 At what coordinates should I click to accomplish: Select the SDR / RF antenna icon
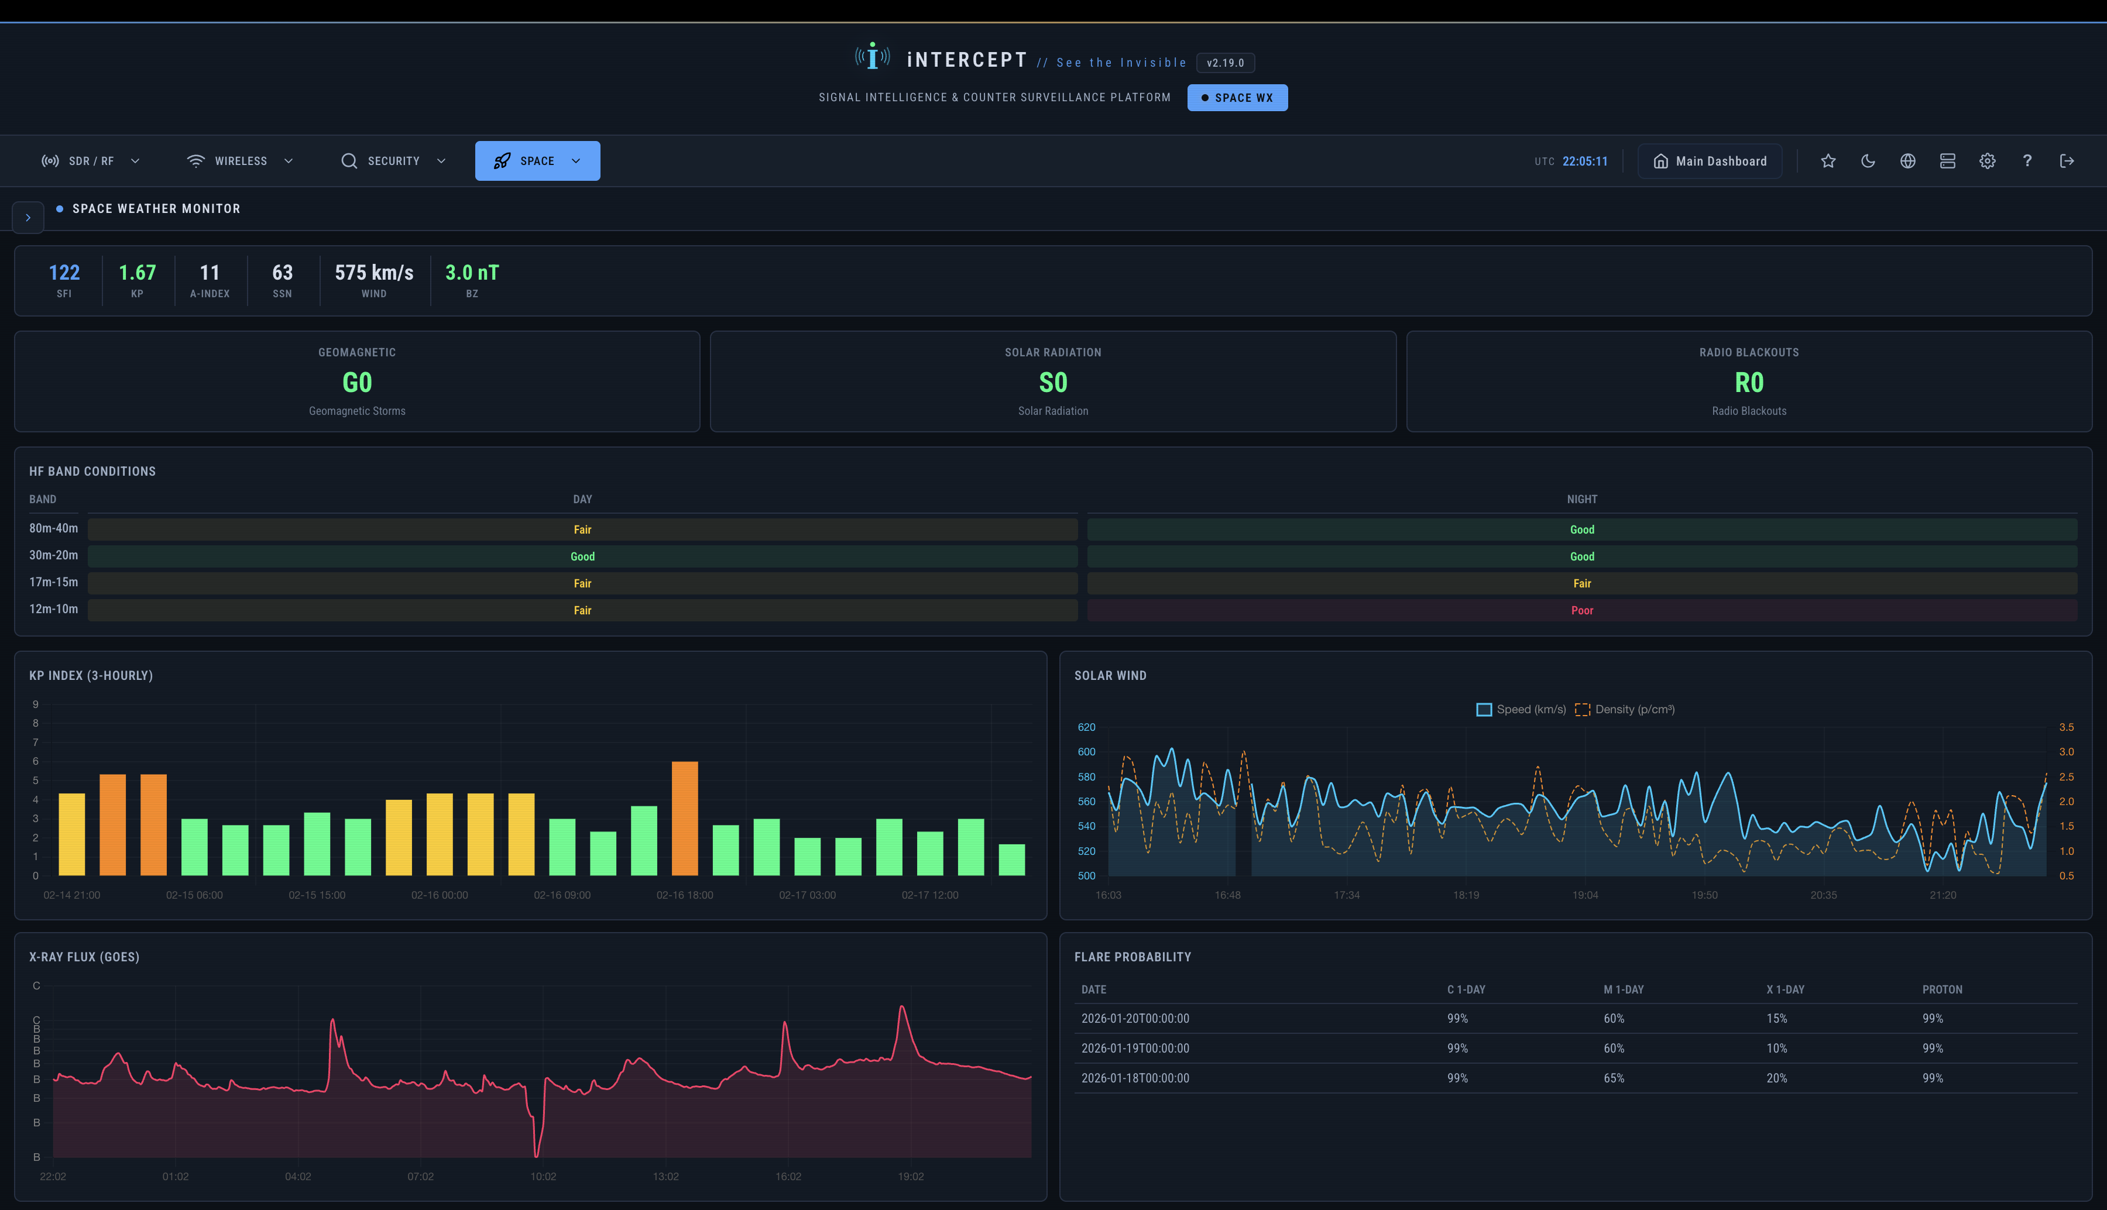click(51, 160)
